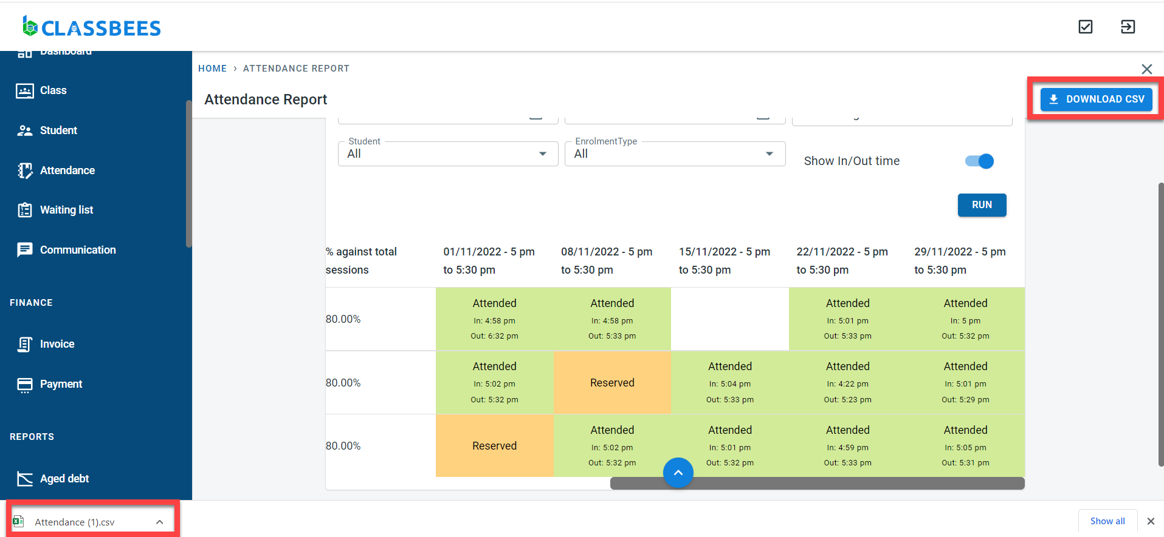Click the horizontal table scrollbar
This screenshot has width=1164, height=537.
pyautogui.click(x=817, y=484)
